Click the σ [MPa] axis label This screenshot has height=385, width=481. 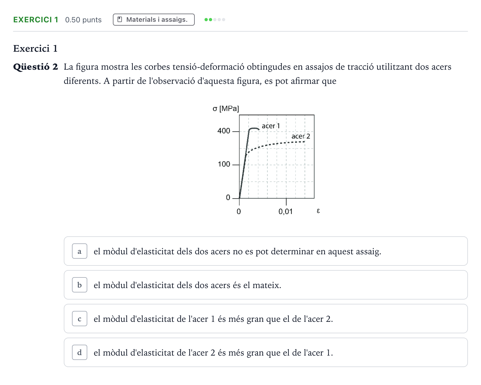(226, 109)
